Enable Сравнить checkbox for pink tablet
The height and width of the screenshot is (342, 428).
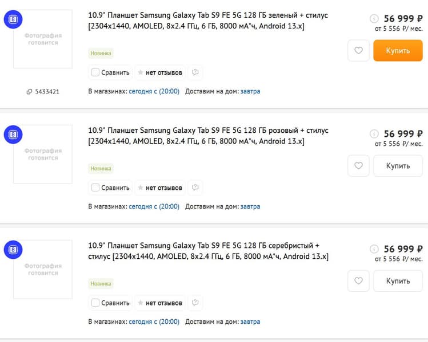coord(95,188)
